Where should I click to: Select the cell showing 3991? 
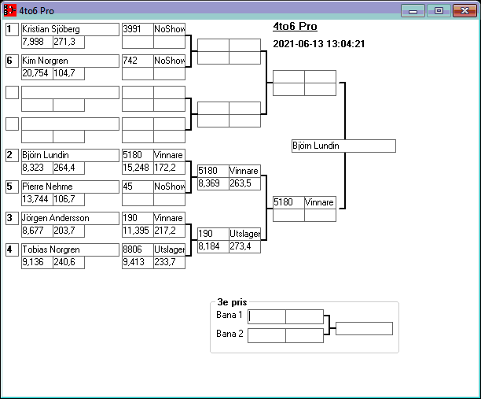[137, 29]
